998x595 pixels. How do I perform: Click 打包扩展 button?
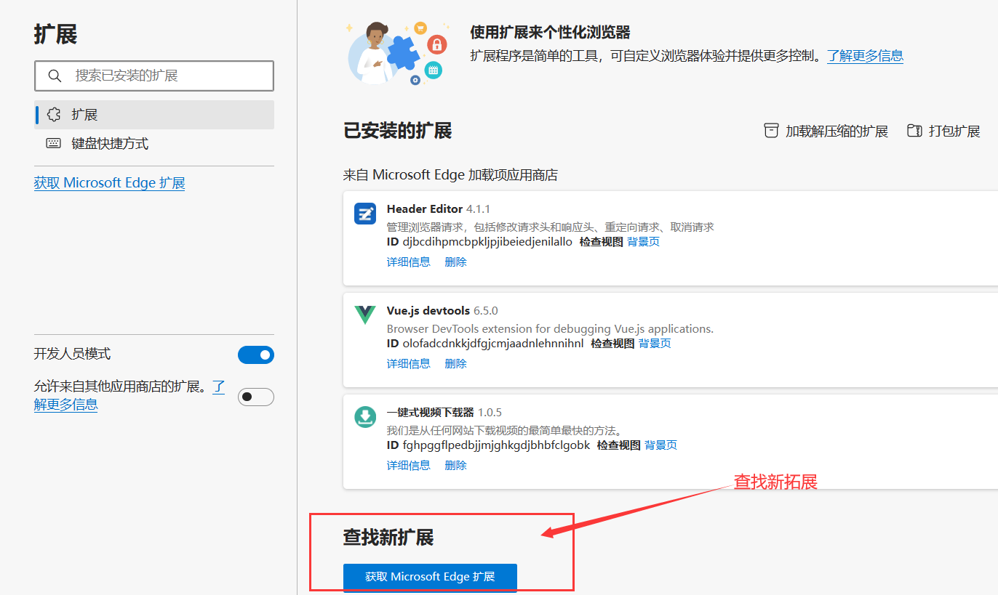[x=944, y=131]
